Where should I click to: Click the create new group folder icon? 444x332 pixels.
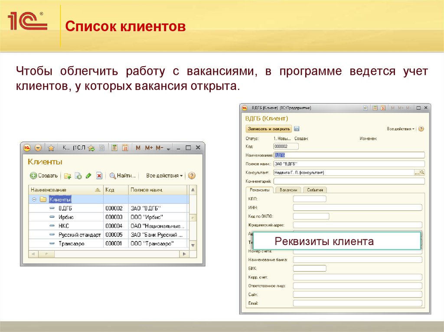pos(68,176)
